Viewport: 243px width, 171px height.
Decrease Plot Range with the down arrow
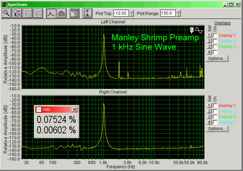178,15
